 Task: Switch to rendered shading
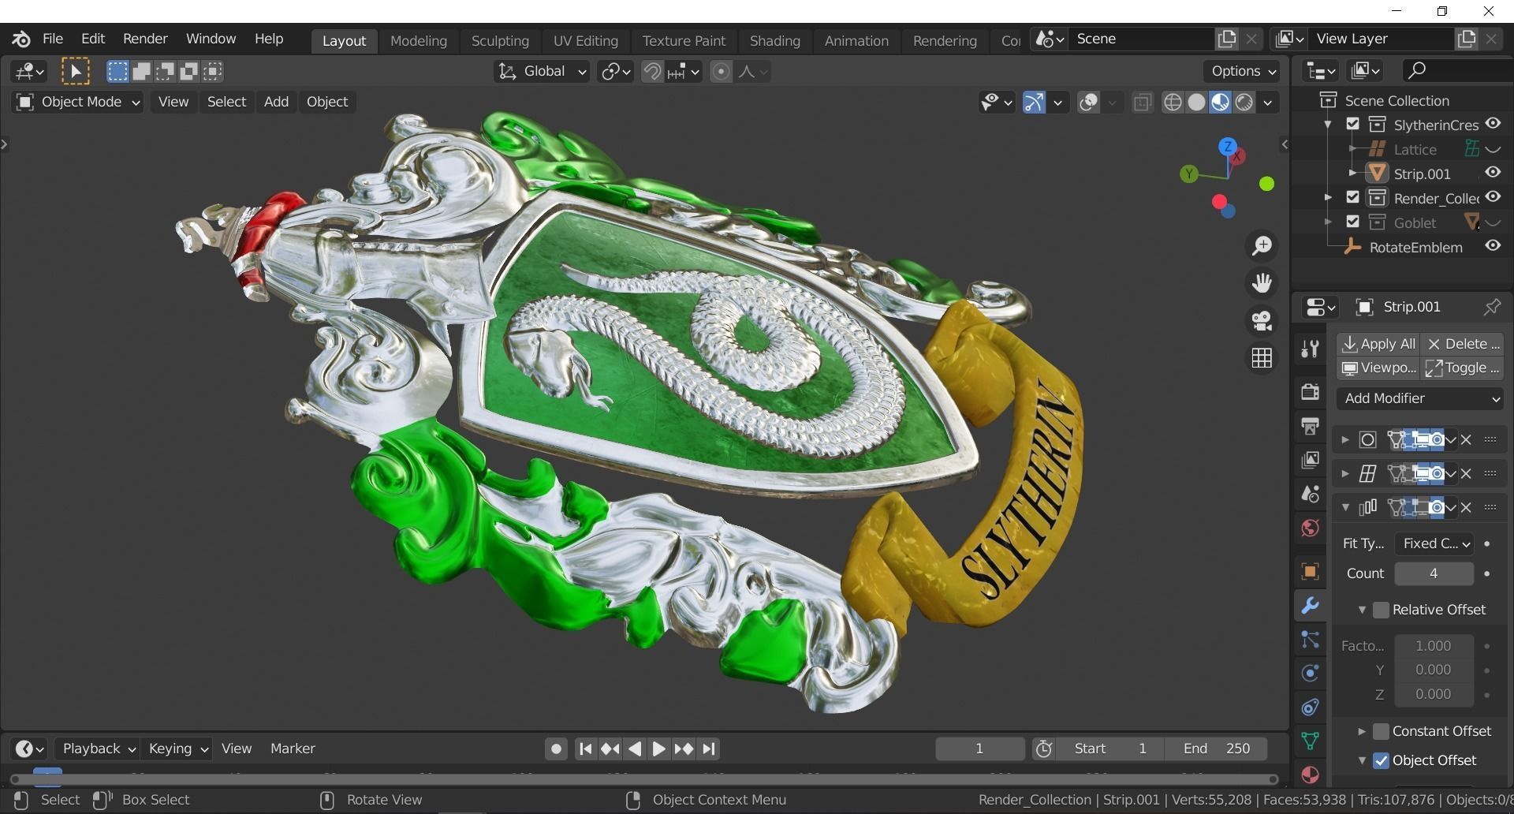pos(1244,103)
